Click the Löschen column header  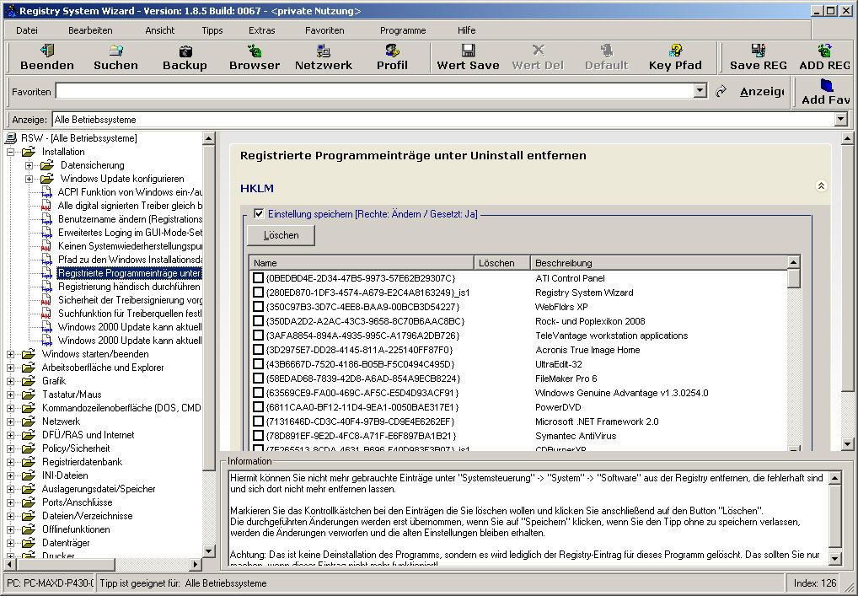[502, 263]
